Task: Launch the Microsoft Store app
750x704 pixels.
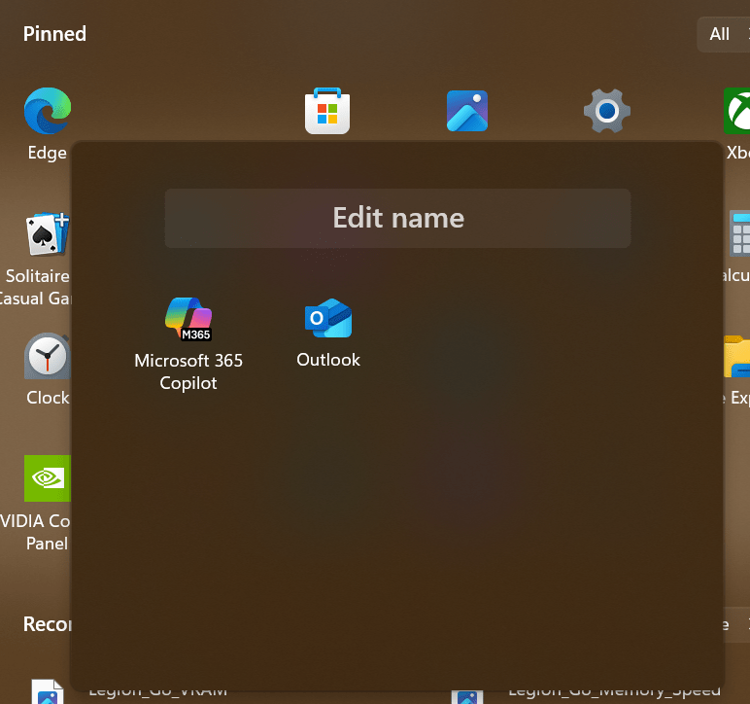Action: point(327,111)
